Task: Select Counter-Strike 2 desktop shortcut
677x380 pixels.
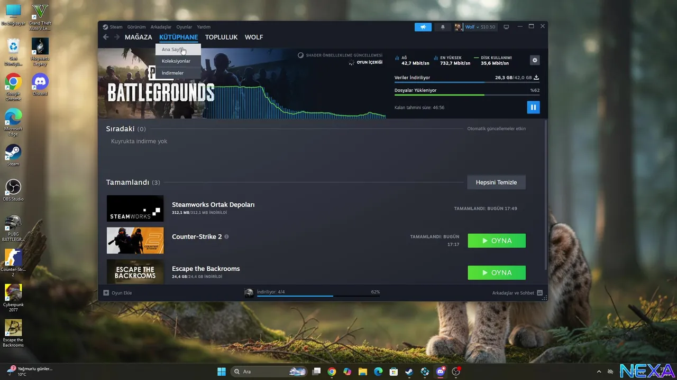Action: coord(13,263)
